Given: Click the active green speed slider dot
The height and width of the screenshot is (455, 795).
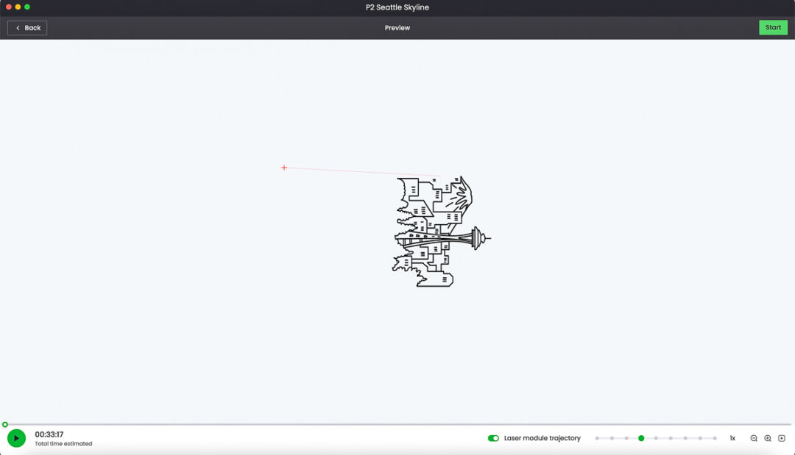Looking at the screenshot, I should tap(641, 438).
